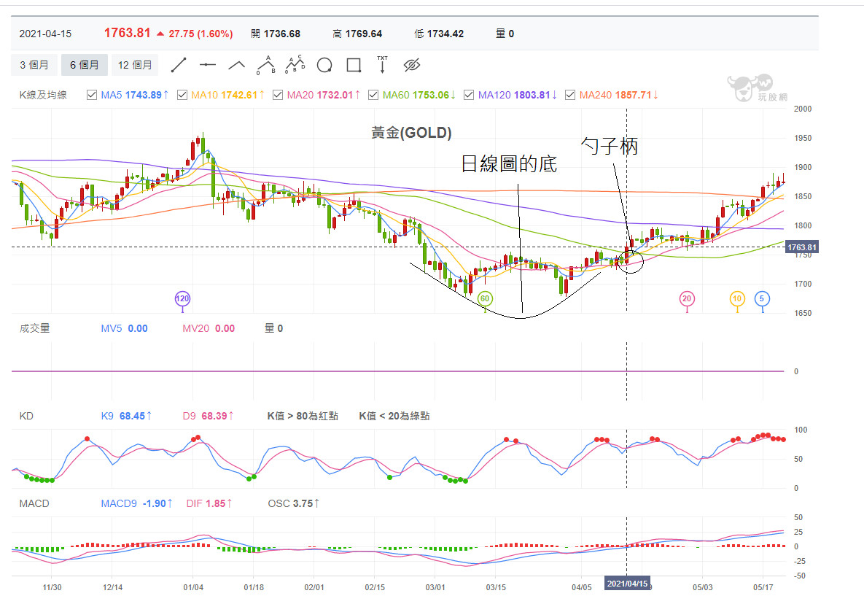The image size is (864, 596).
Task: Toggle the MA20 moving average checkbox
Action: tap(278, 95)
